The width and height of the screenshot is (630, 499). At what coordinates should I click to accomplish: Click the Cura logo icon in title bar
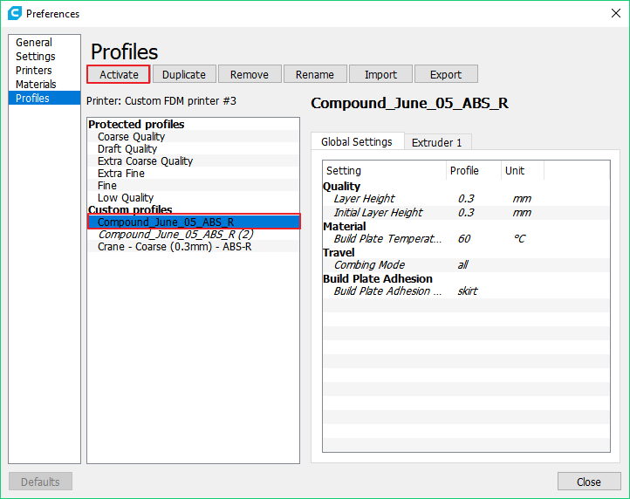click(14, 13)
